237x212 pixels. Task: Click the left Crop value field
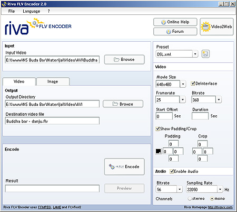(x=197, y=151)
